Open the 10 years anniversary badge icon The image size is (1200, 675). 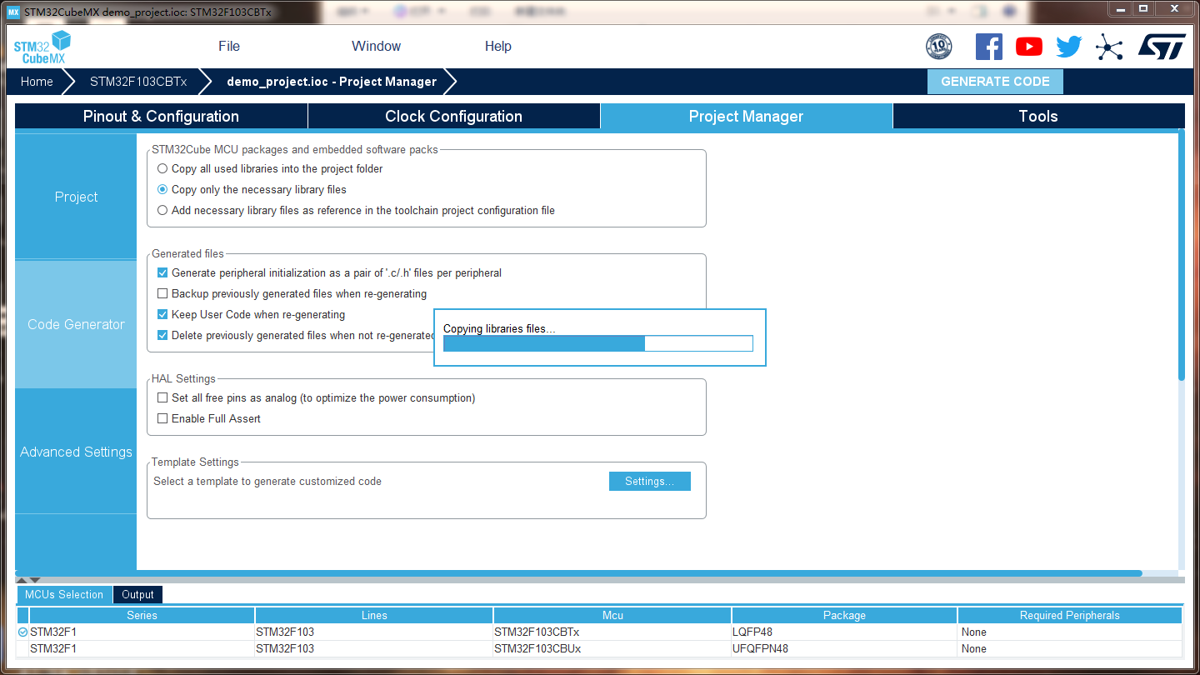[x=939, y=47]
